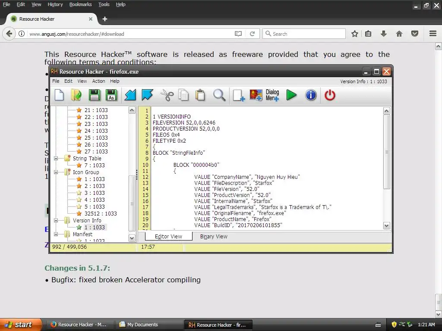Open the browser Tools menu
This screenshot has width=442, height=331.
click(104, 4)
